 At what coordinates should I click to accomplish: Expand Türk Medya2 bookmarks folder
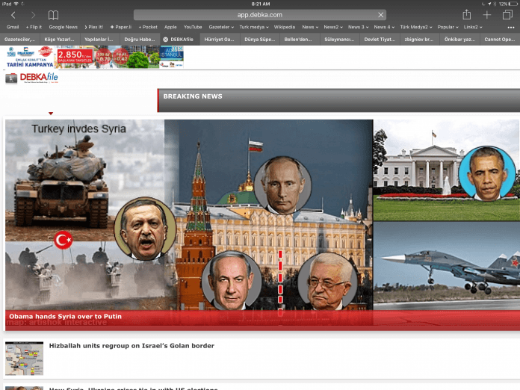416,27
